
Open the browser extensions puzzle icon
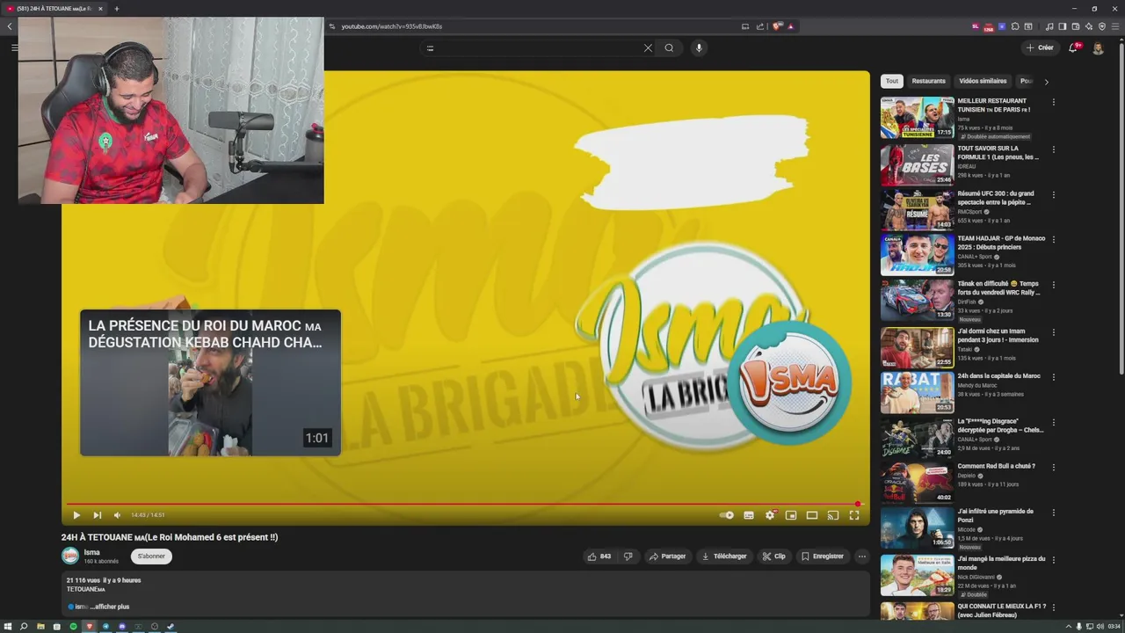coord(1015,26)
